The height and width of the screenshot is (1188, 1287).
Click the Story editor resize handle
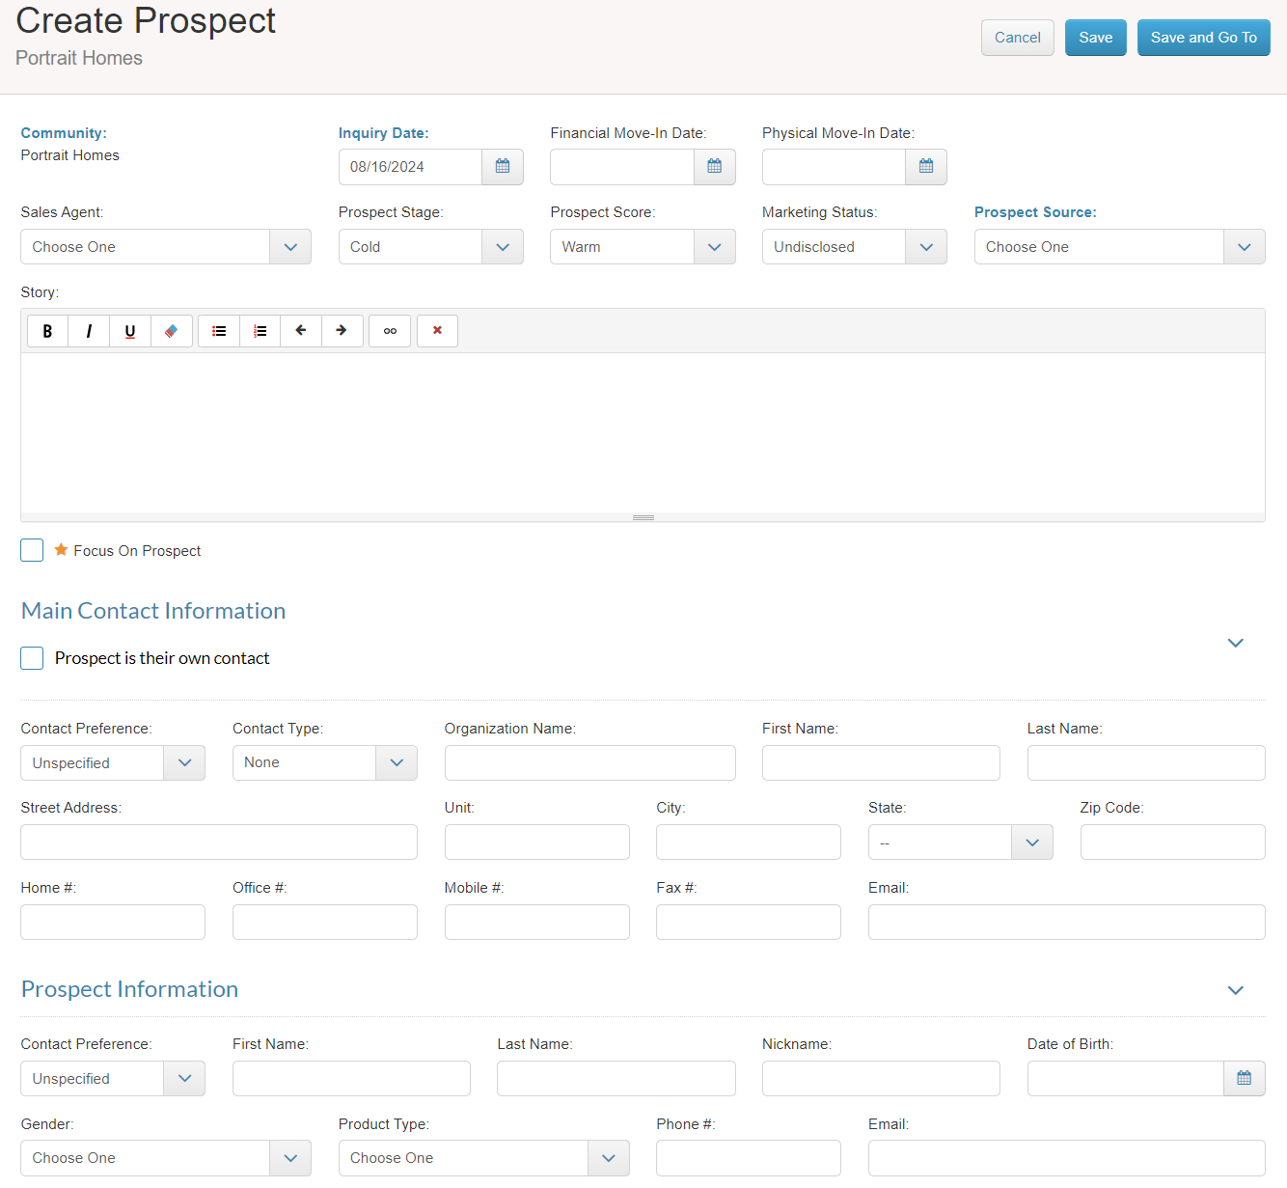pos(643,517)
